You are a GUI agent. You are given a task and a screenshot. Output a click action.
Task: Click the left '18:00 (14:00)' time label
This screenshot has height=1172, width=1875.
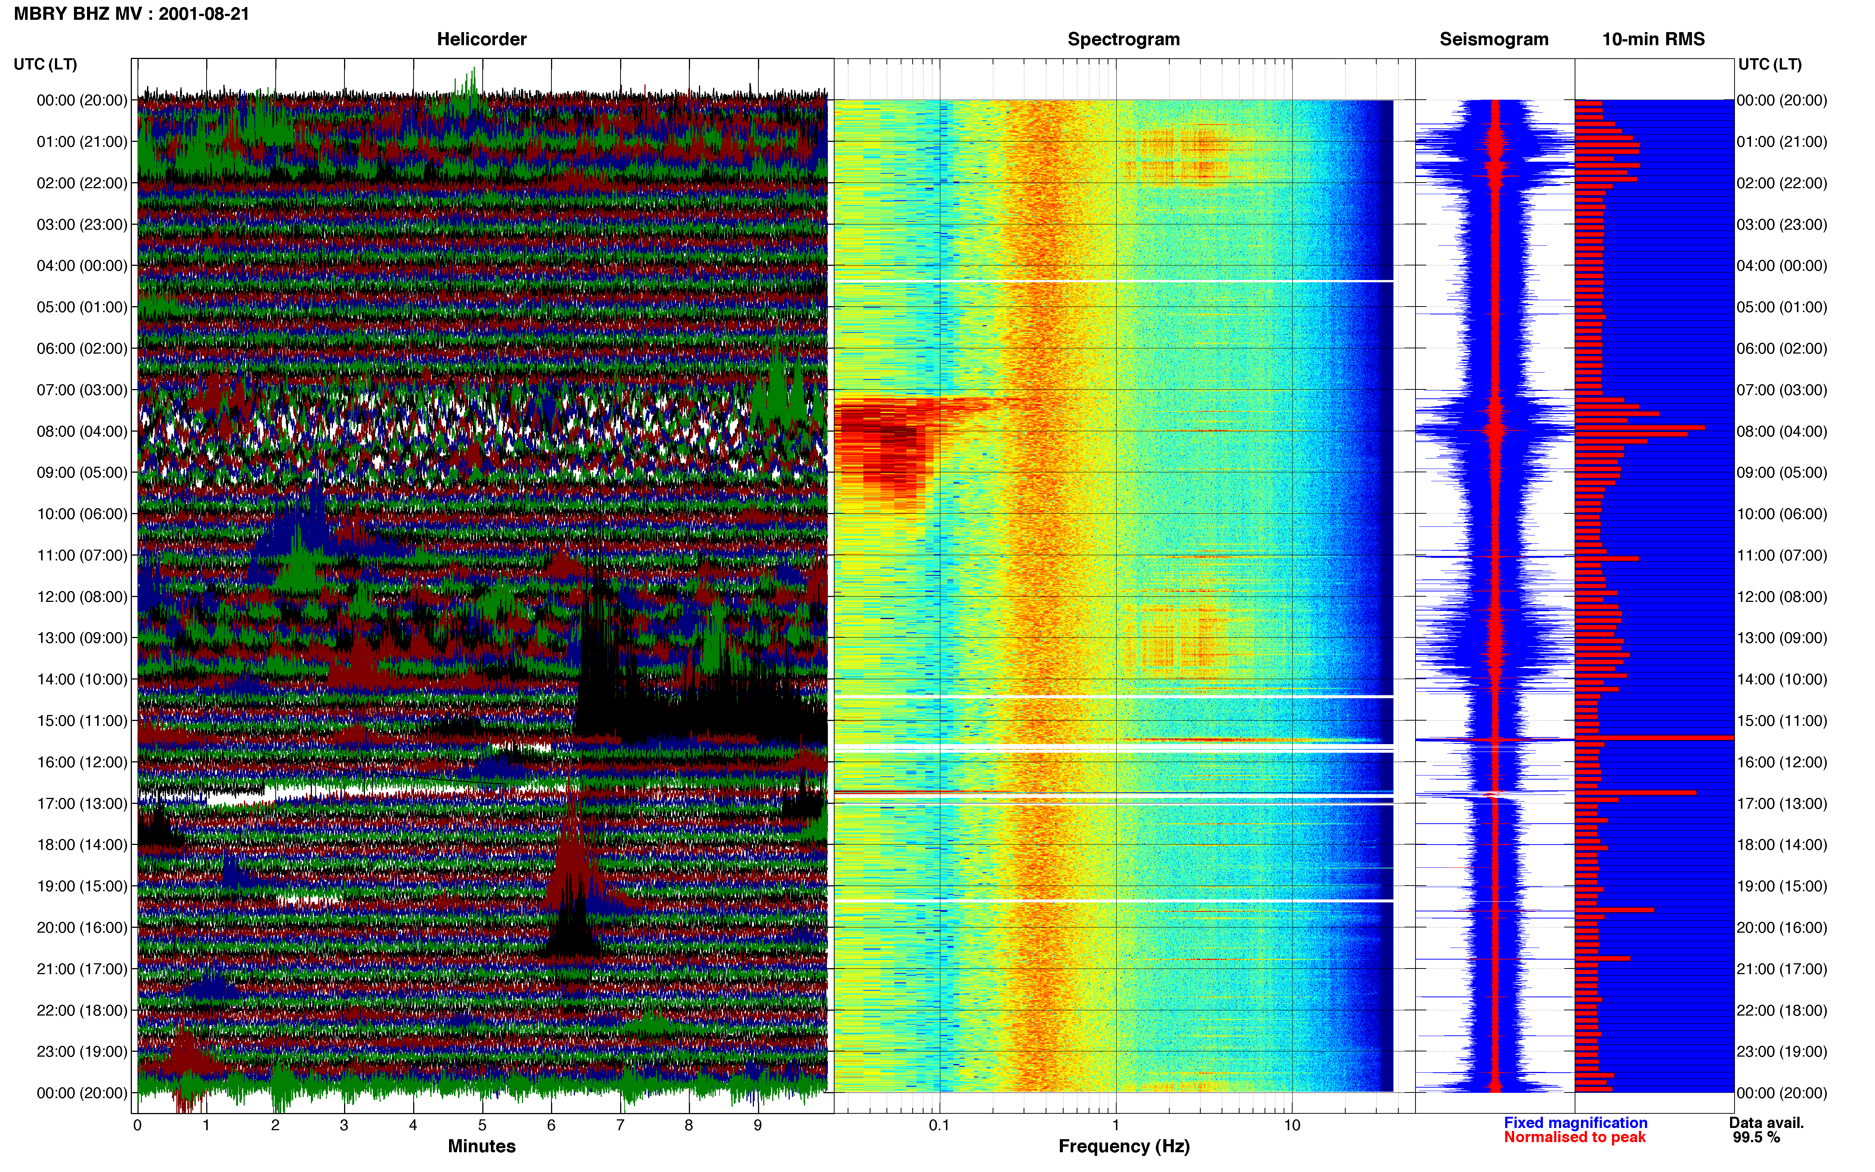click(x=82, y=845)
